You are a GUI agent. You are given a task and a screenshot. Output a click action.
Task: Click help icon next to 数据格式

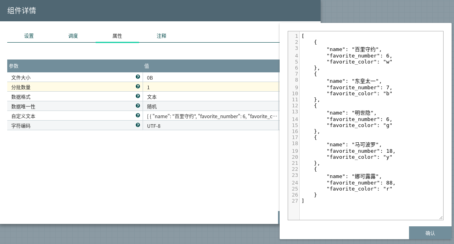tap(138, 96)
